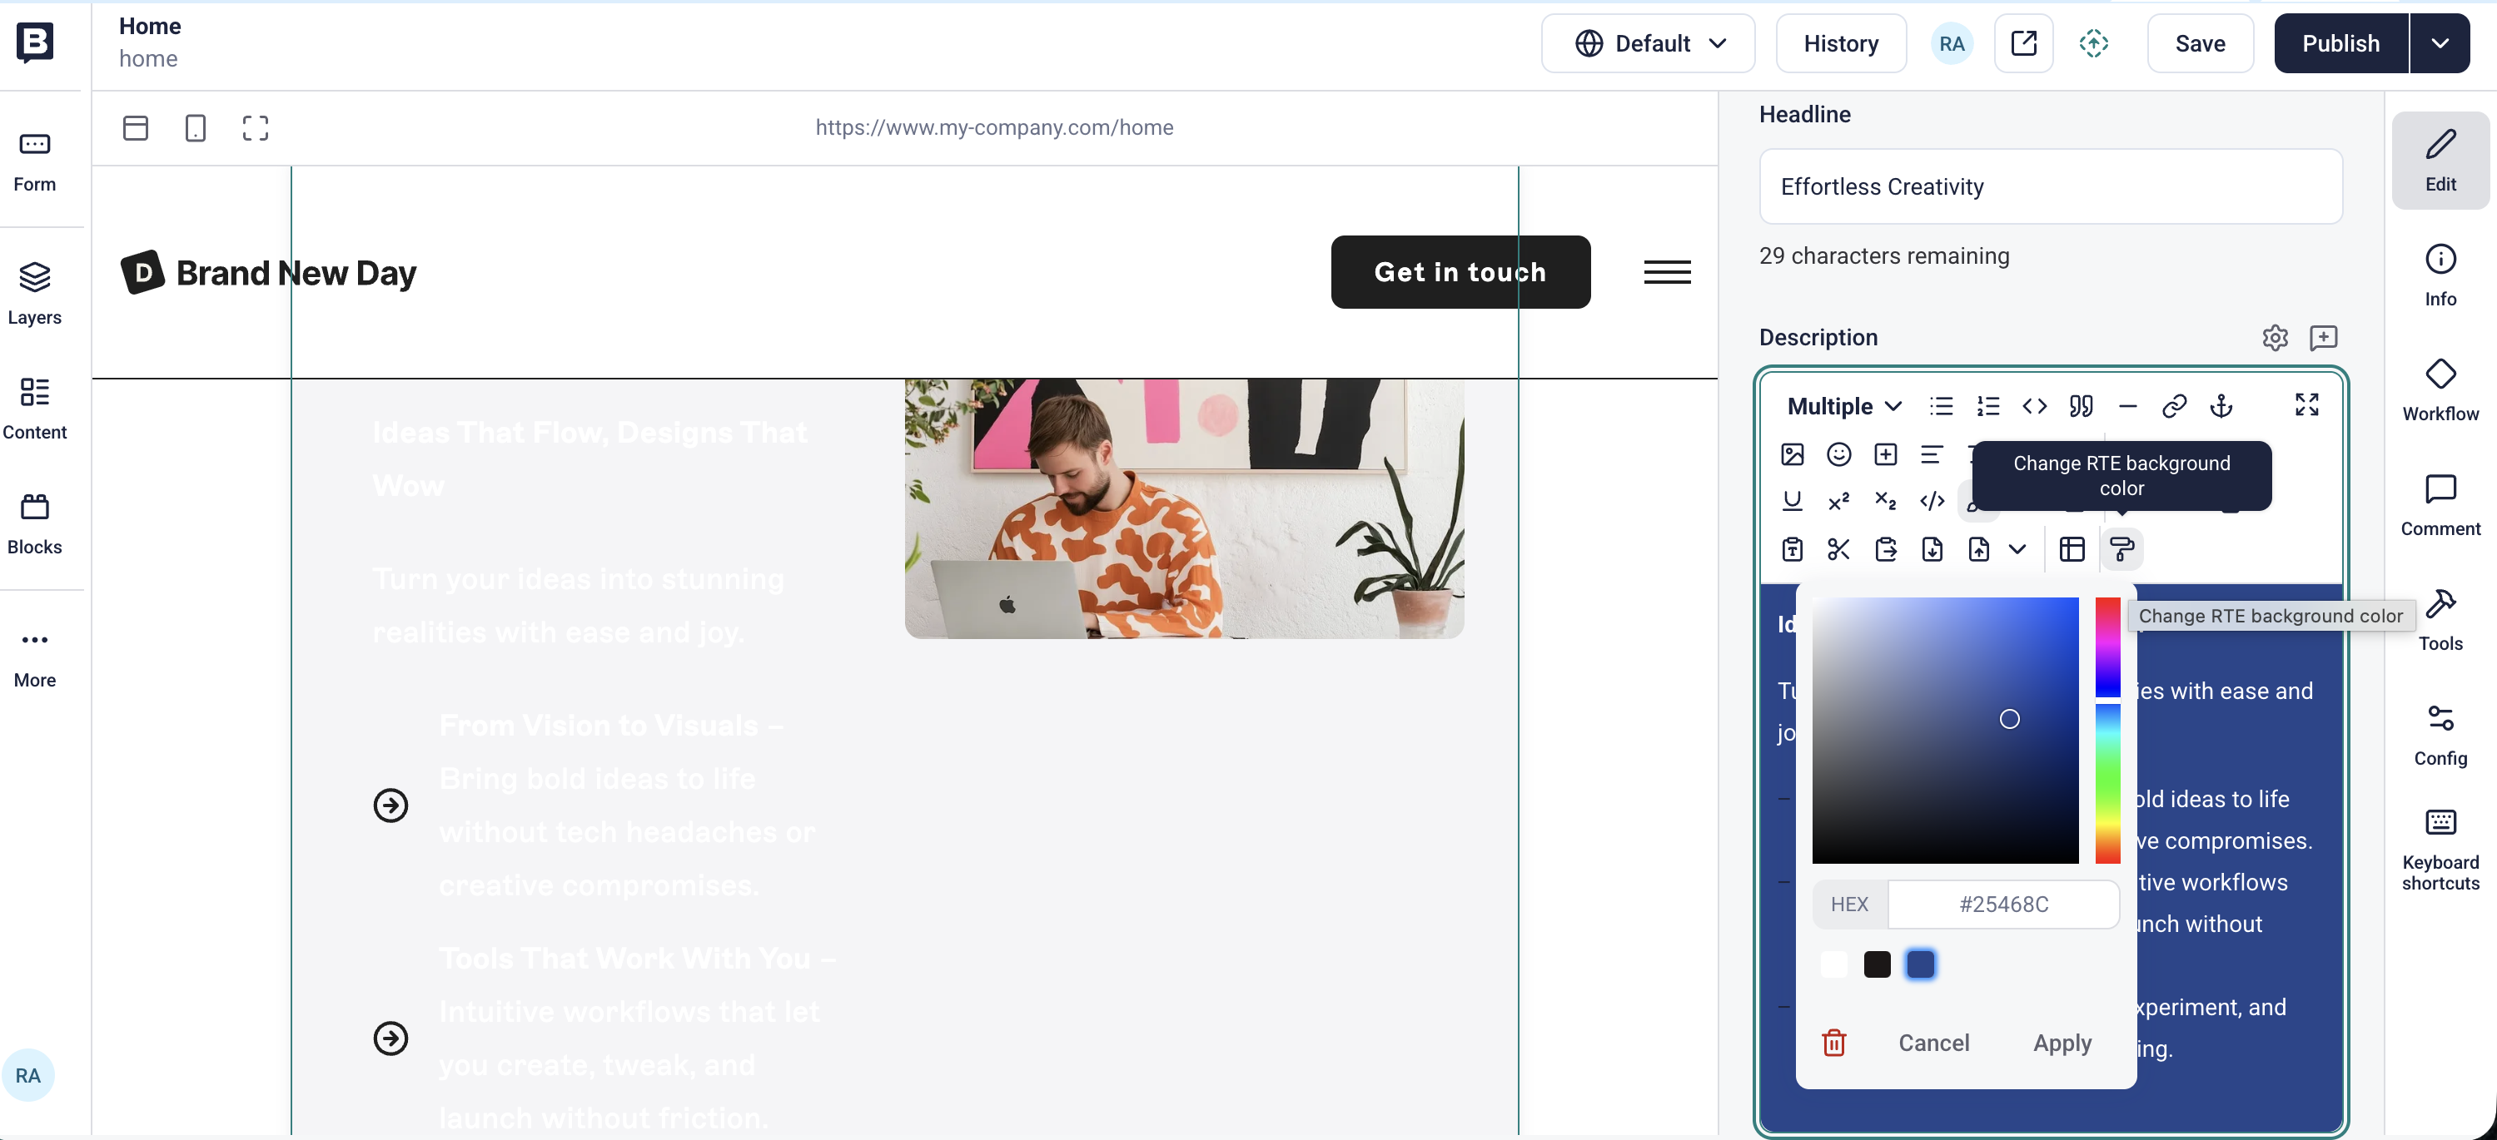Click the dashed circle upload icon in header
Image resolution: width=2497 pixels, height=1140 pixels.
[x=2094, y=43]
